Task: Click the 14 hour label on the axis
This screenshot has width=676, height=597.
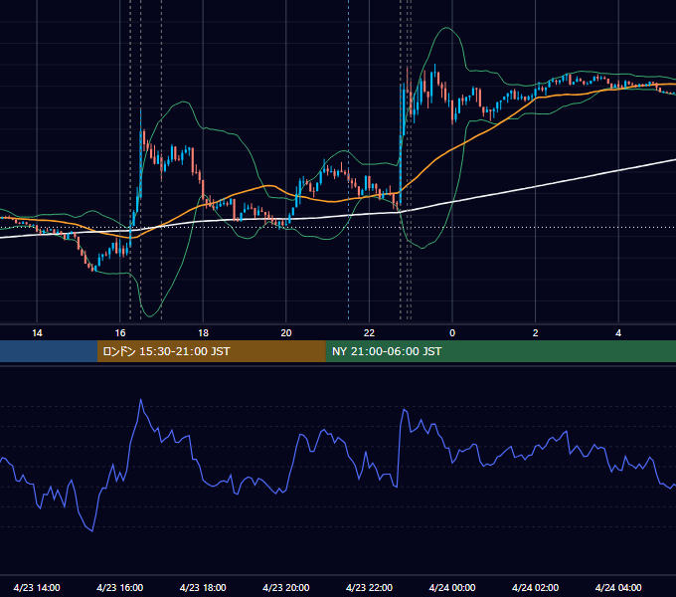Action: pyautogui.click(x=37, y=333)
